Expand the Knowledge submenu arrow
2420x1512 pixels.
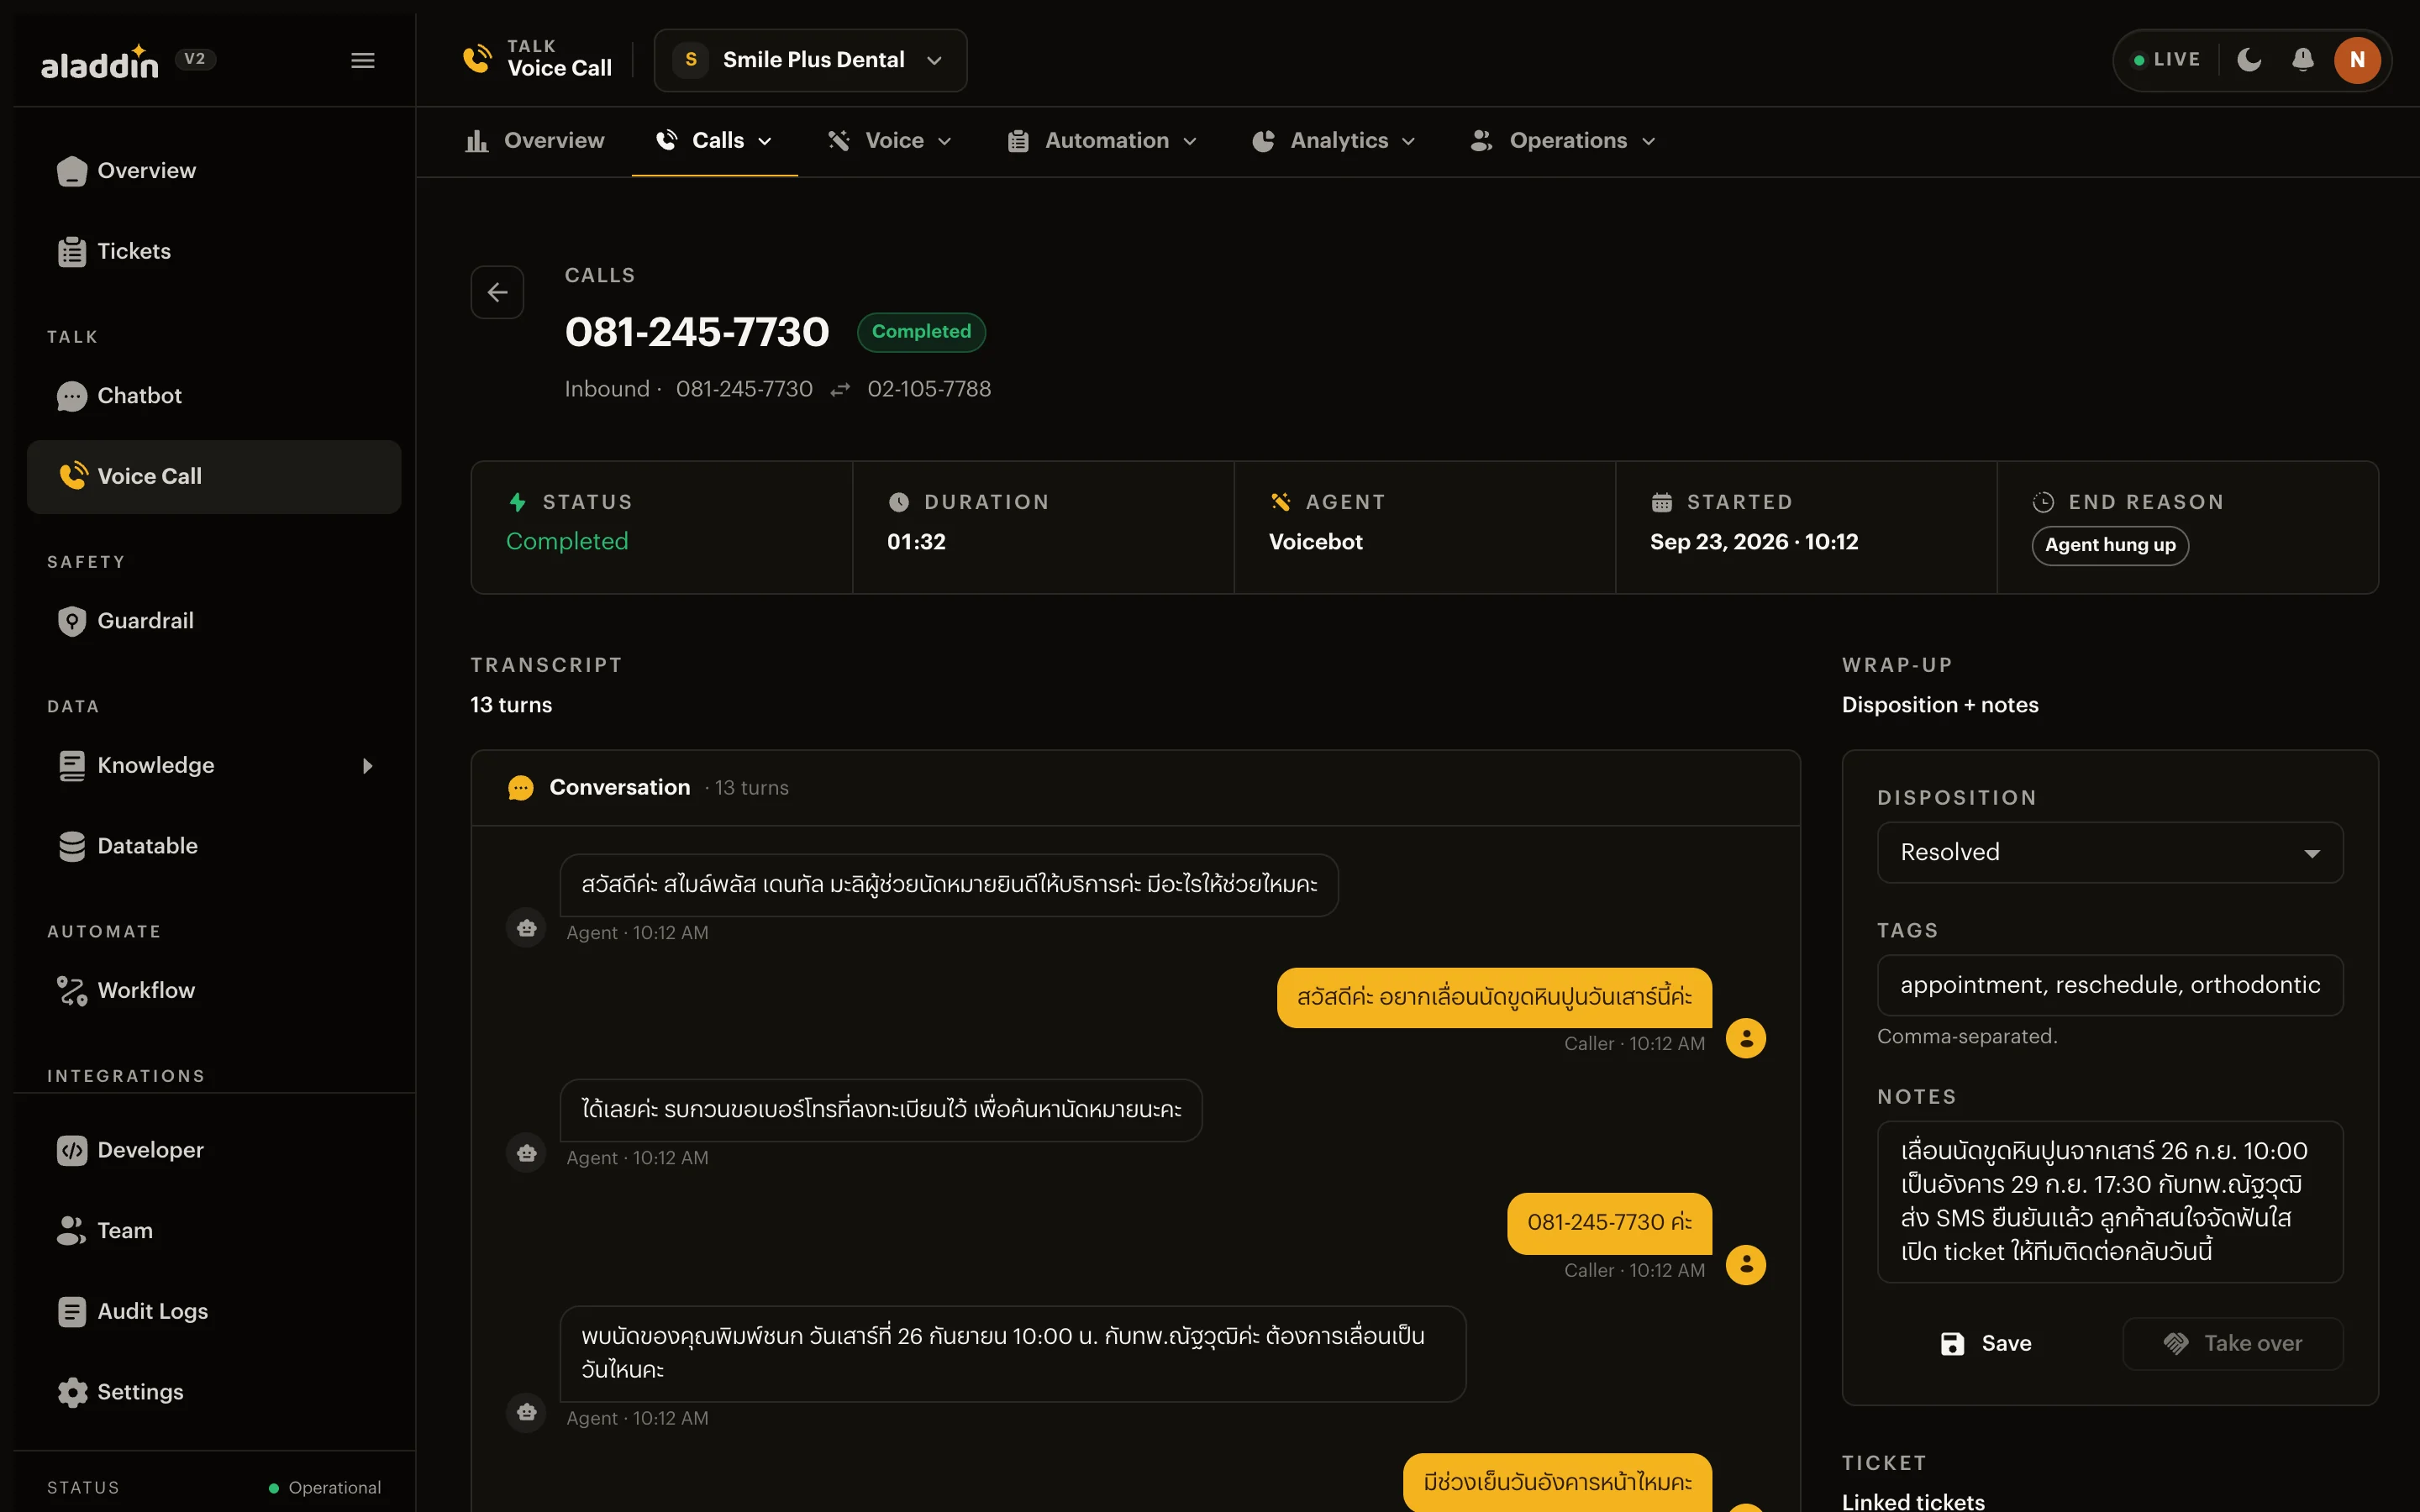coord(368,766)
